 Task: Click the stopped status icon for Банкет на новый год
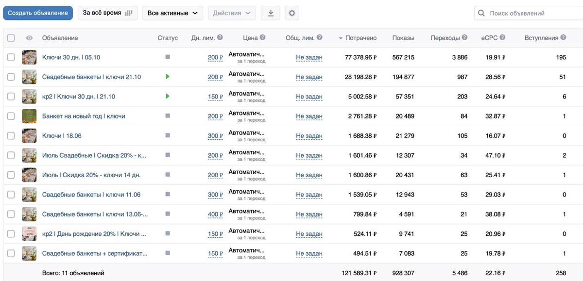click(168, 116)
